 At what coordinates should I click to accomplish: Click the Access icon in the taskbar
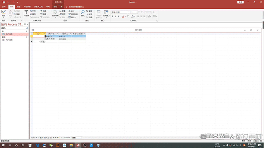click(x=78, y=145)
